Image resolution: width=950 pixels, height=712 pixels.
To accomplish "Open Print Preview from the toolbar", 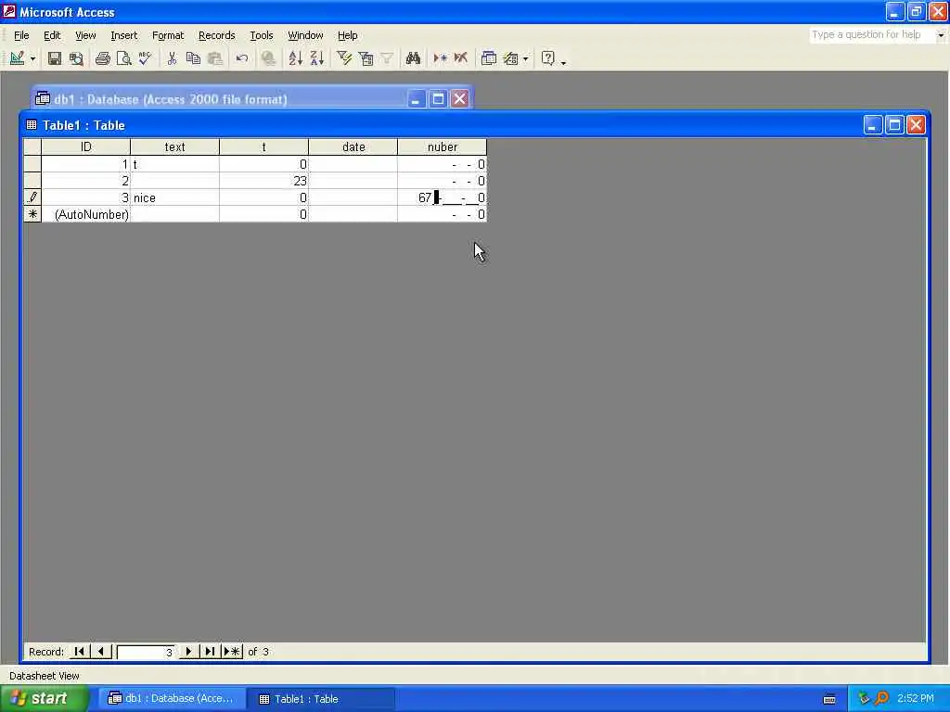I will point(123,58).
